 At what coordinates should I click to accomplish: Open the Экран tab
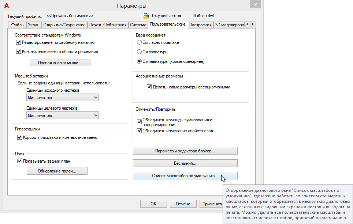pyautogui.click(x=34, y=25)
